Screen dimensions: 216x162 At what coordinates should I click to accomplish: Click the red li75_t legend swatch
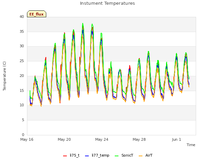pyautogui.click(x=65, y=156)
